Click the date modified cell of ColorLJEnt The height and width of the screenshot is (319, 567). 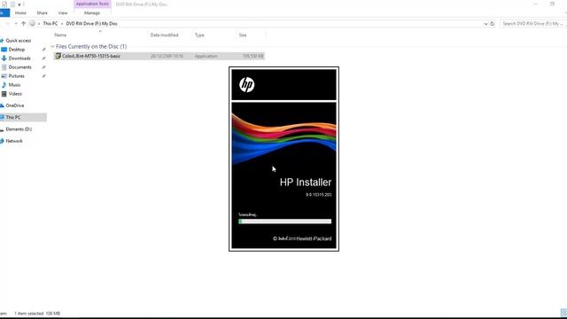(167, 56)
